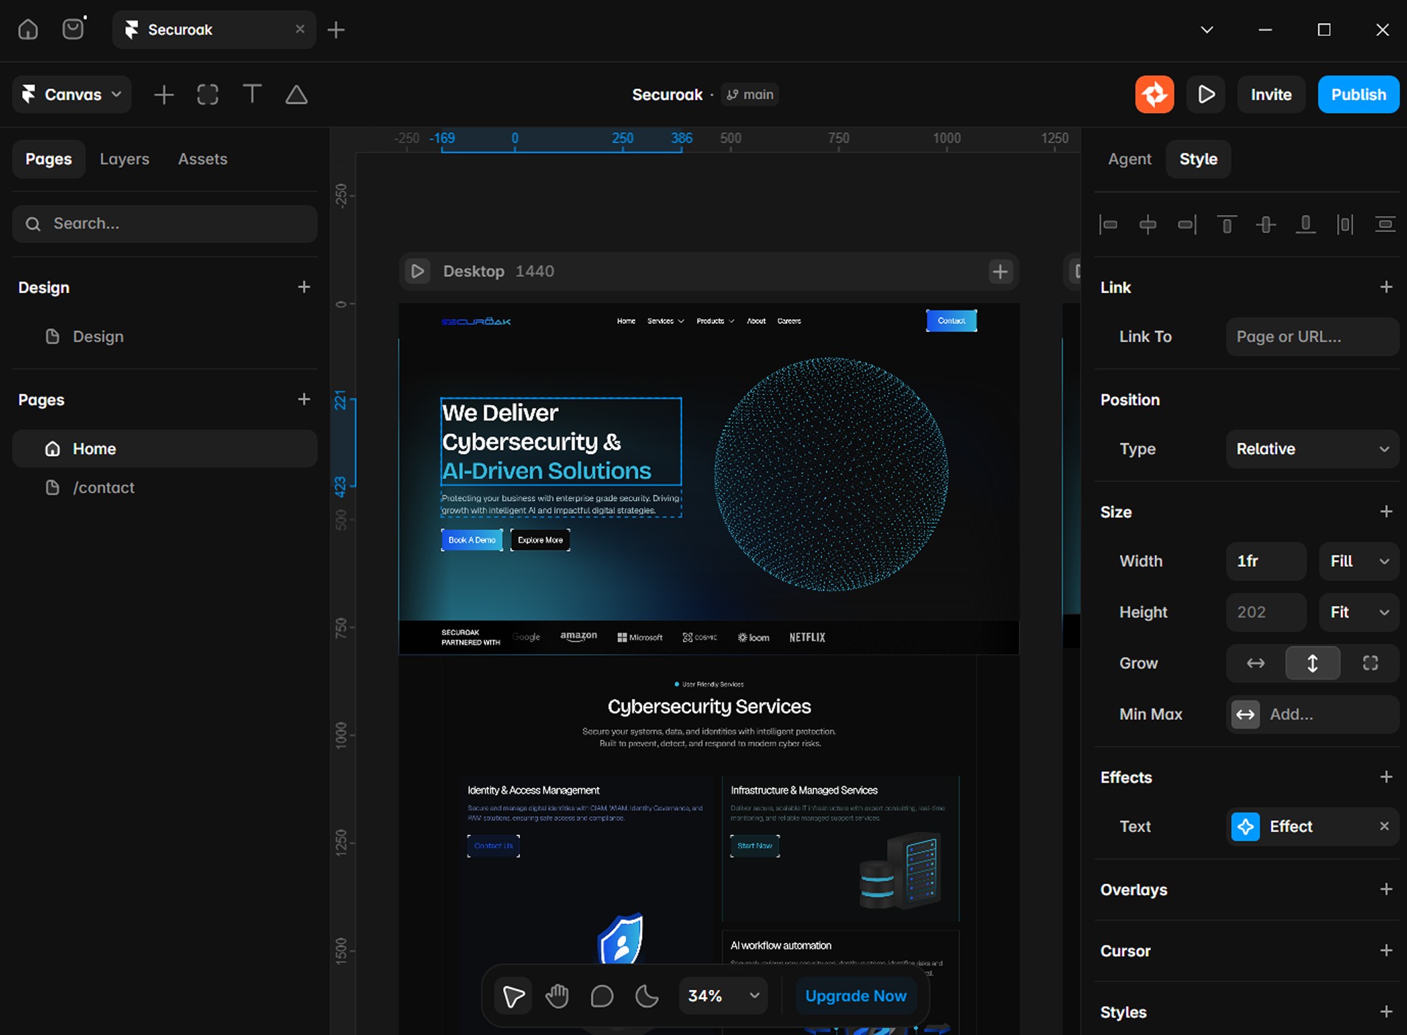
Task: Align selection to right edge
Action: tap(1187, 225)
